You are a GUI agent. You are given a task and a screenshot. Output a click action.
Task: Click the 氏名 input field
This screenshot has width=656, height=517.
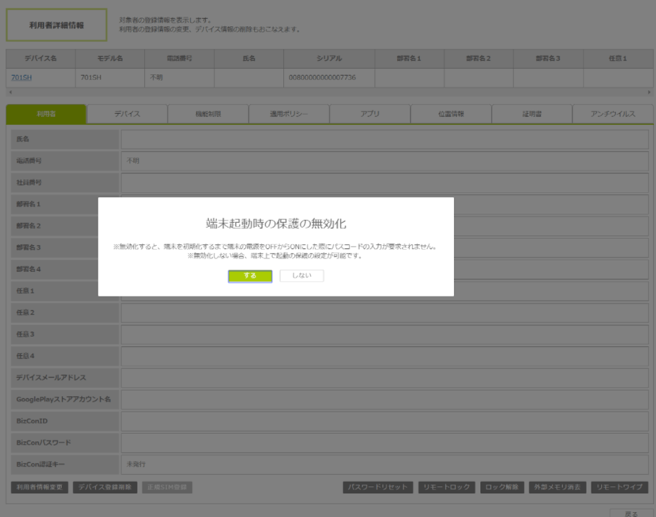pos(385,139)
